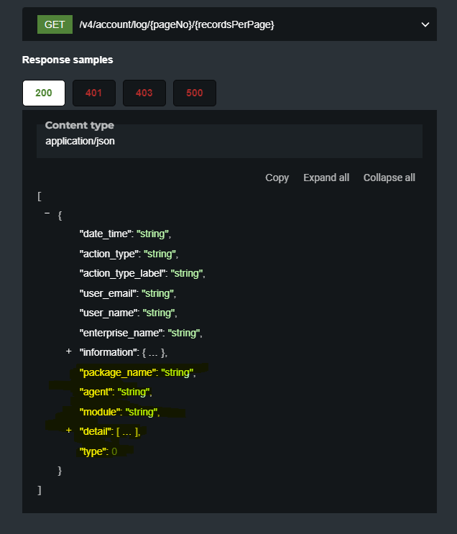Click the "type" value 0
457x534 pixels.
(x=114, y=451)
